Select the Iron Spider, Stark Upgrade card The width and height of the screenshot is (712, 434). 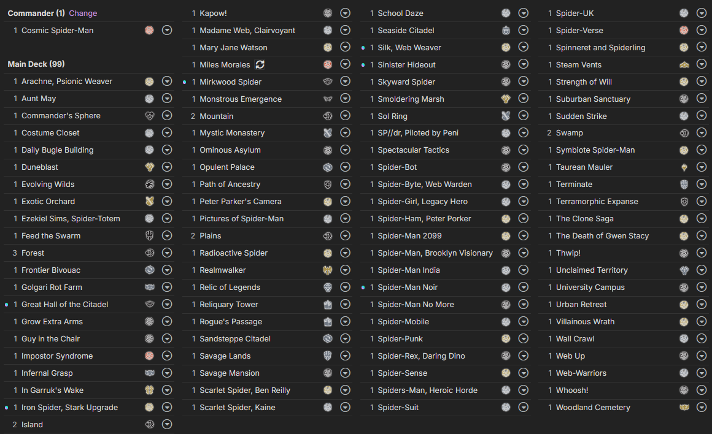69,407
